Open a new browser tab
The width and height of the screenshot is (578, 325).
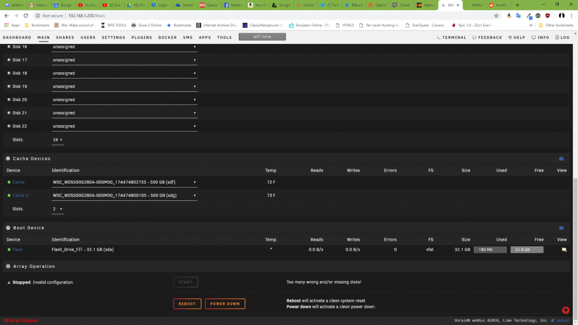point(517,5)
